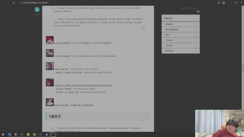Screen dimensions: 244x137
Task: Click the 5费弈子 section heading
Action: [x=98, y=117]
